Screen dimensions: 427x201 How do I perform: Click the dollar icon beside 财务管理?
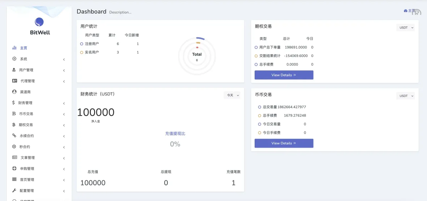point(13,103)
